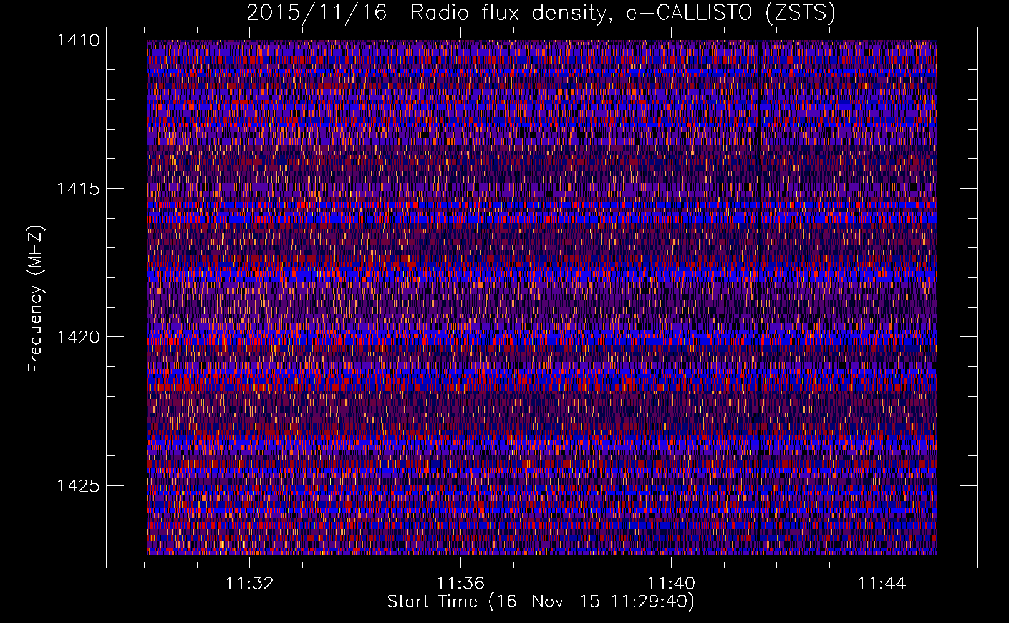Click the 1415 frequency tick label
The height and width of the screenshot is (623, 1009).
(x=78, y=189)
